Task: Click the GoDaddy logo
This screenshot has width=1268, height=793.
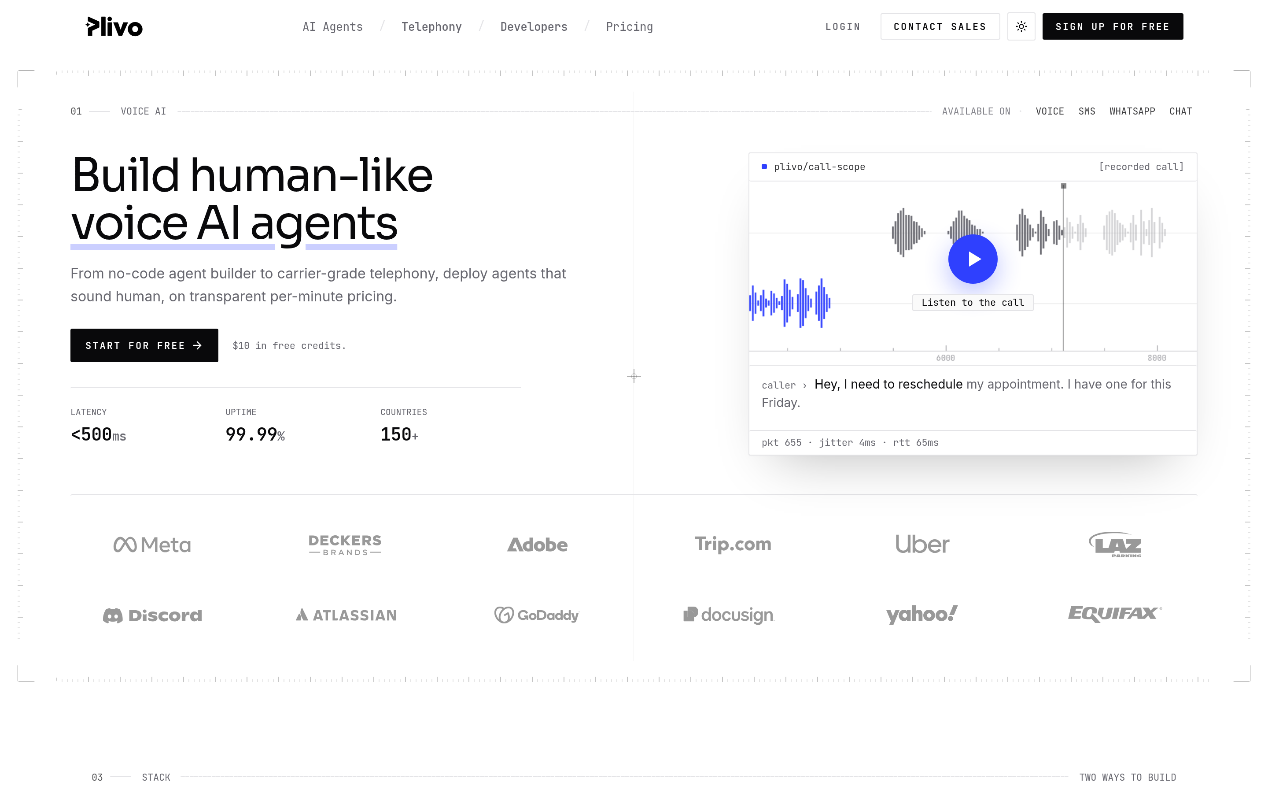Action: pos(537,615)
